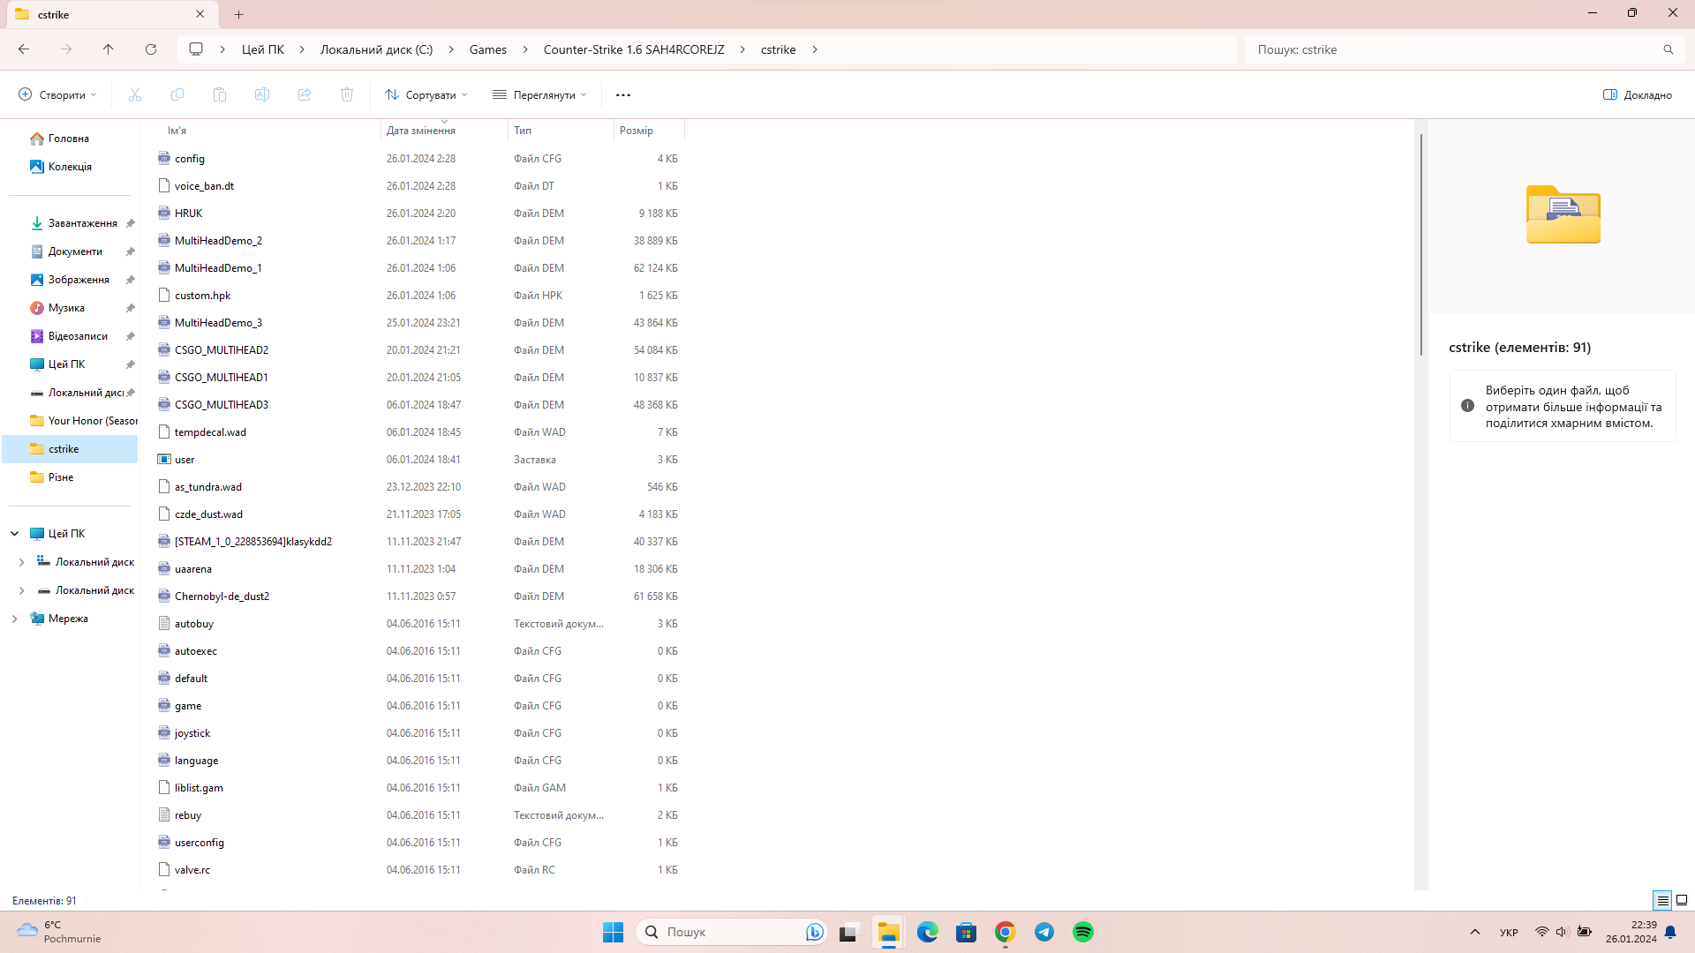The height and width of the screenshot is (953, 1695).
Task: Open the Переглянути view dropdown
Action: pyautogui.click(x=539, y=94)
